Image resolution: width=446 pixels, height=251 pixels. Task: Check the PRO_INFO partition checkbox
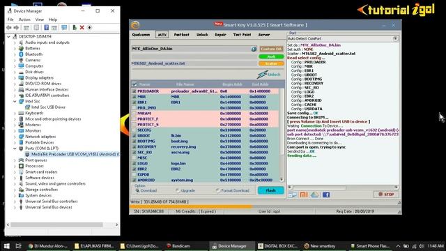134,108
